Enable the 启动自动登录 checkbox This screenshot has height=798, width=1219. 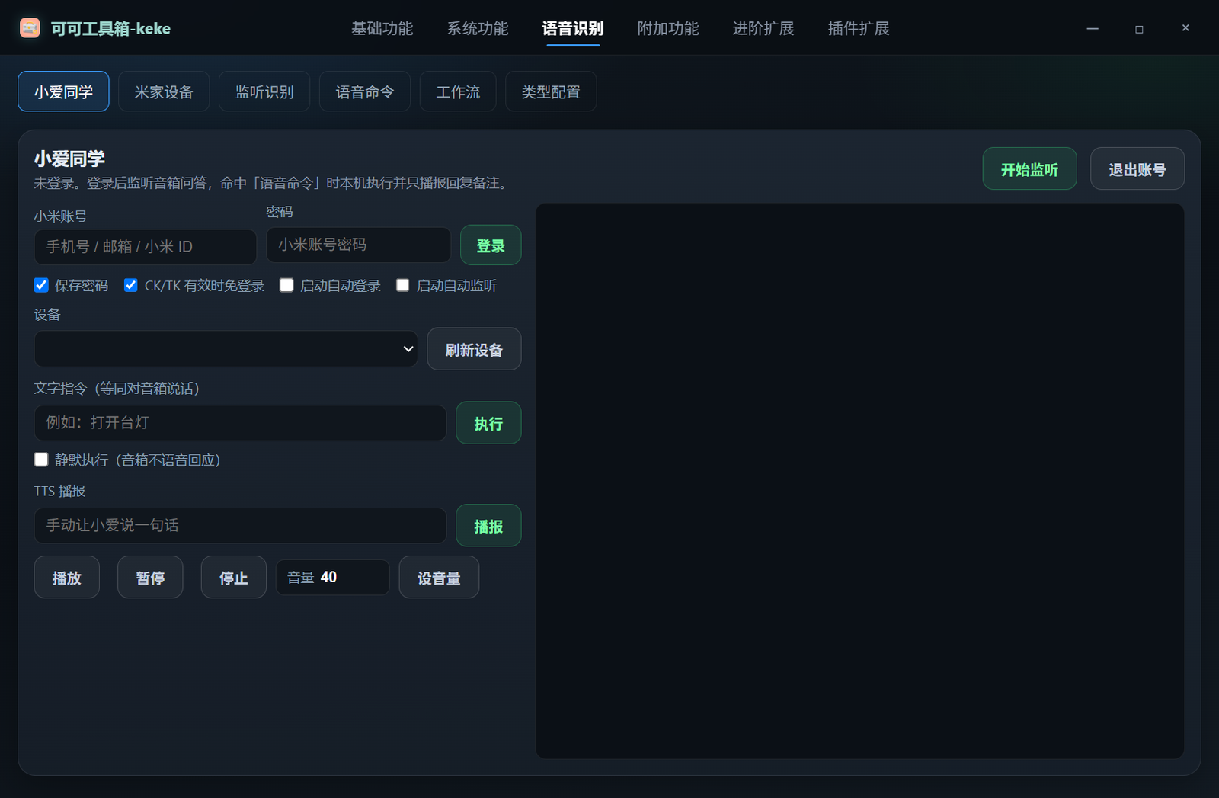(286, 285)
